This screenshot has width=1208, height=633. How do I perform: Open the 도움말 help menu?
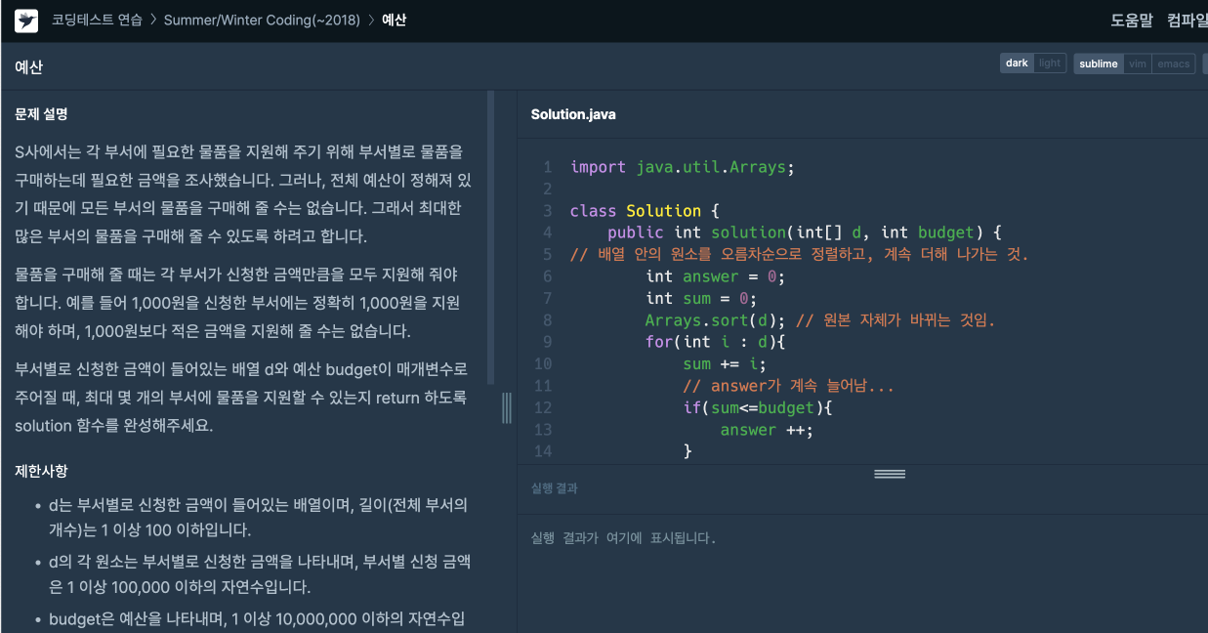coord(1132,21)
